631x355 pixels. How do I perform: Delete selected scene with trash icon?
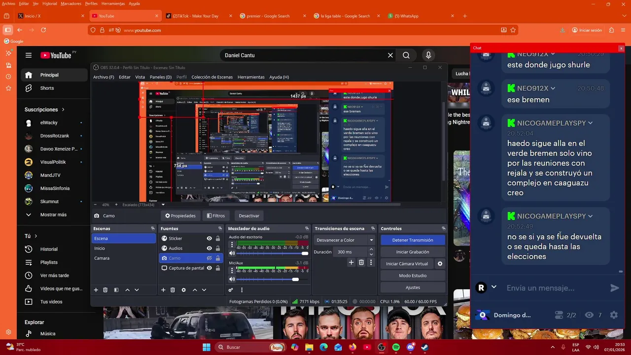point(105,290)
